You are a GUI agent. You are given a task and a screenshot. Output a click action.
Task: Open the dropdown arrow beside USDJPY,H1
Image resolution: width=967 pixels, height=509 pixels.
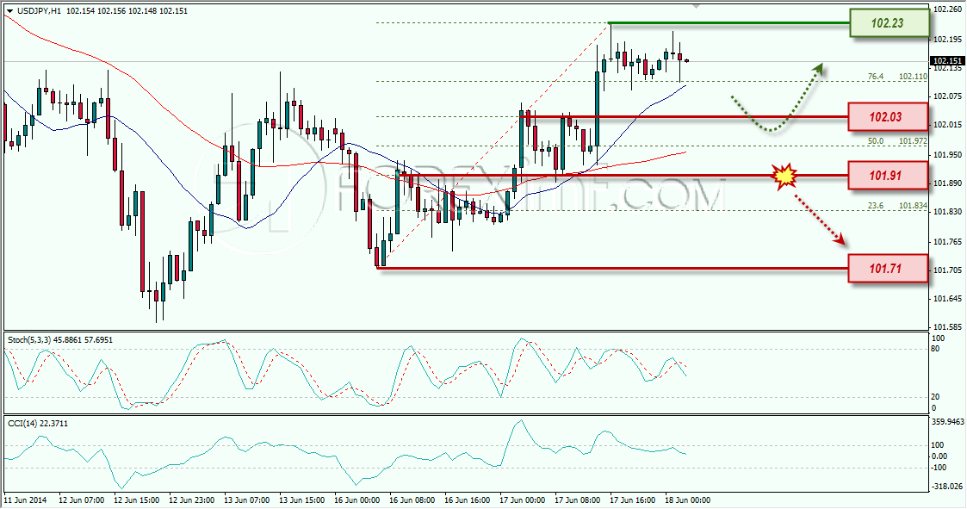click(x=9, y=11)
